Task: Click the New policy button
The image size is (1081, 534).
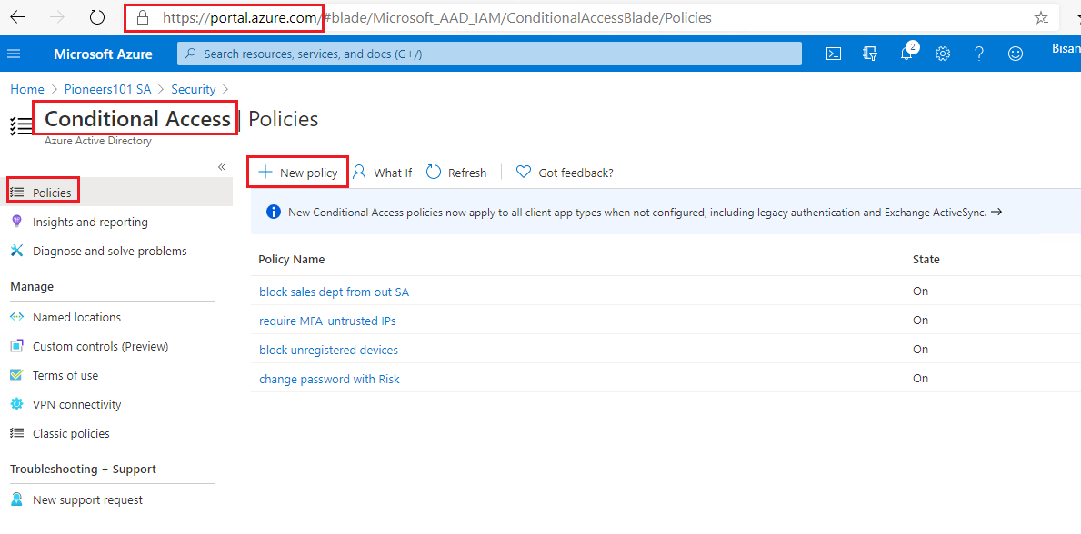Action: coord(298,173)
